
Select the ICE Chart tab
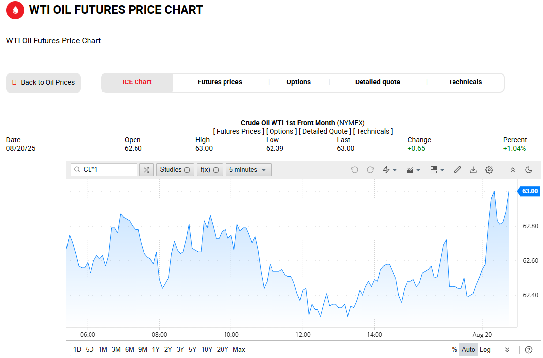click(137, 82)
